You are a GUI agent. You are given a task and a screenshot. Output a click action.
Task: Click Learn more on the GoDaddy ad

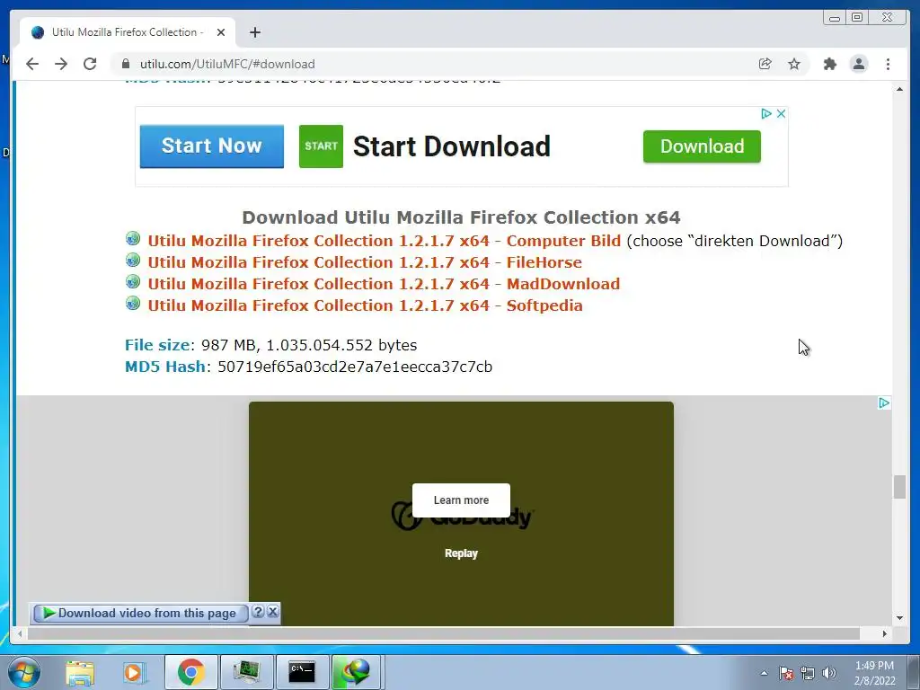click(x=461, y=500)
